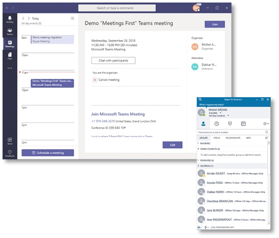
Task: Click call forwarding icon in Skype status bar
Action: [206, 227]
